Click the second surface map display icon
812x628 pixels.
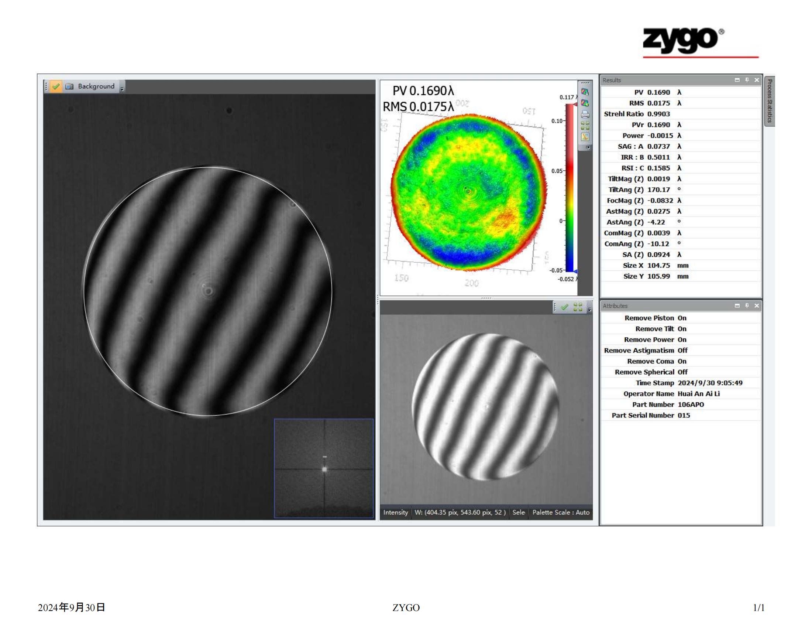coord(585,103)
